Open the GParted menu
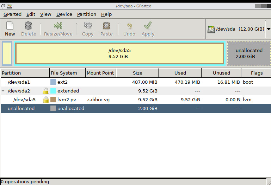The width and height of the screenshot is (271, 185). (x=12, y=14)
